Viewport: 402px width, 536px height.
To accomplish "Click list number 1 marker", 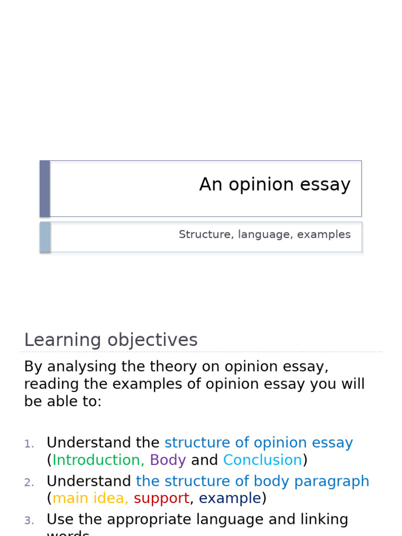I will 29,444.
